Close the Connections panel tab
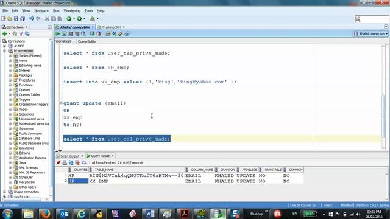Screen dimensions: 390x219 tap(27, 27)
